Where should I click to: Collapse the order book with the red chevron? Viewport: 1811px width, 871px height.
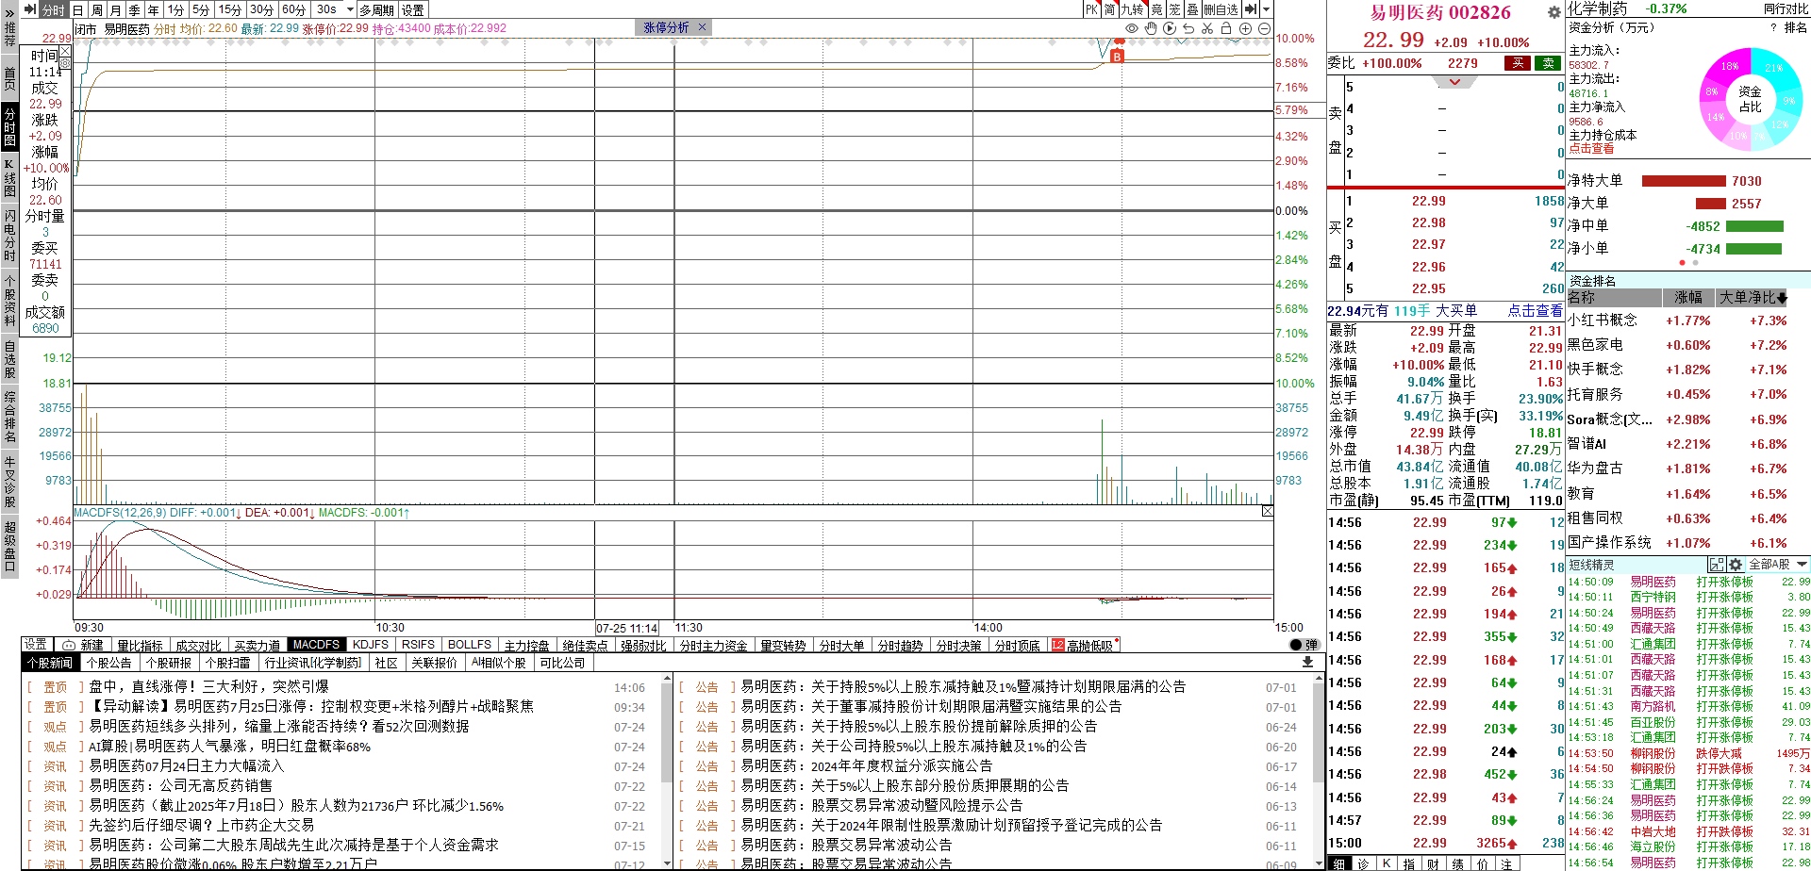[1454, 82]
